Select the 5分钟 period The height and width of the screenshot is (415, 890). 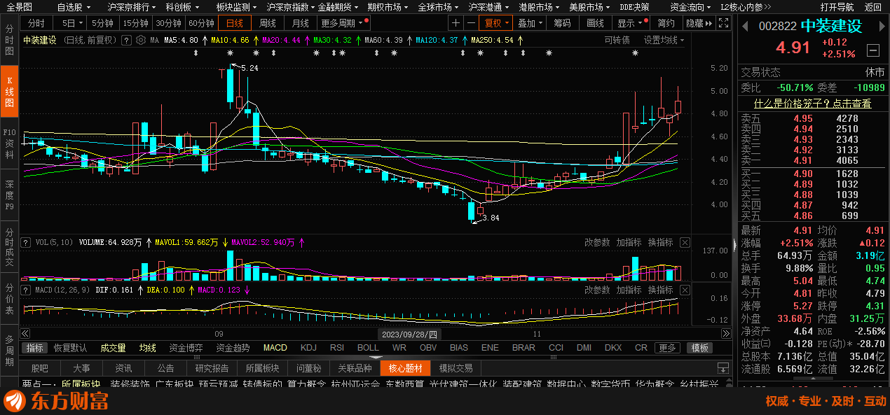pyautogui.click(x=103, y=23)
